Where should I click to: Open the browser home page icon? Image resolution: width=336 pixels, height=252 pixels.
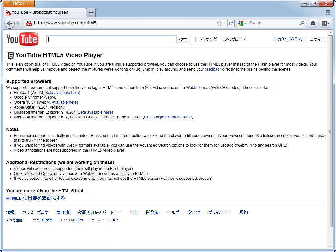[x=313, y=23]
